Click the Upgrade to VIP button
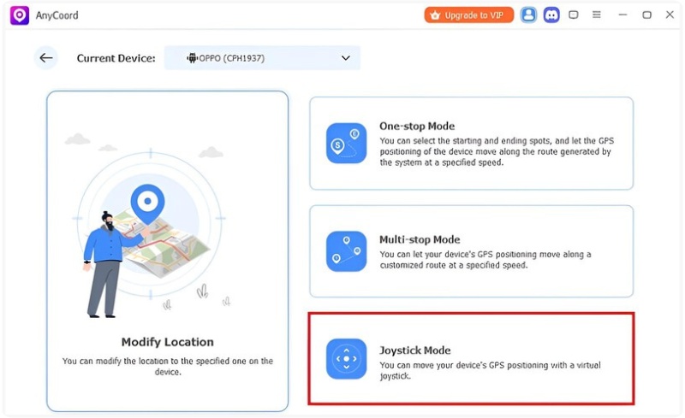Screen dimensions: 685x418 point(469,15)
